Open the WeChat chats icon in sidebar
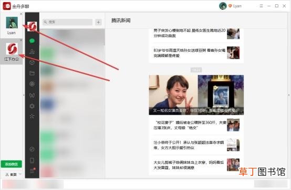 click(32, 41)
